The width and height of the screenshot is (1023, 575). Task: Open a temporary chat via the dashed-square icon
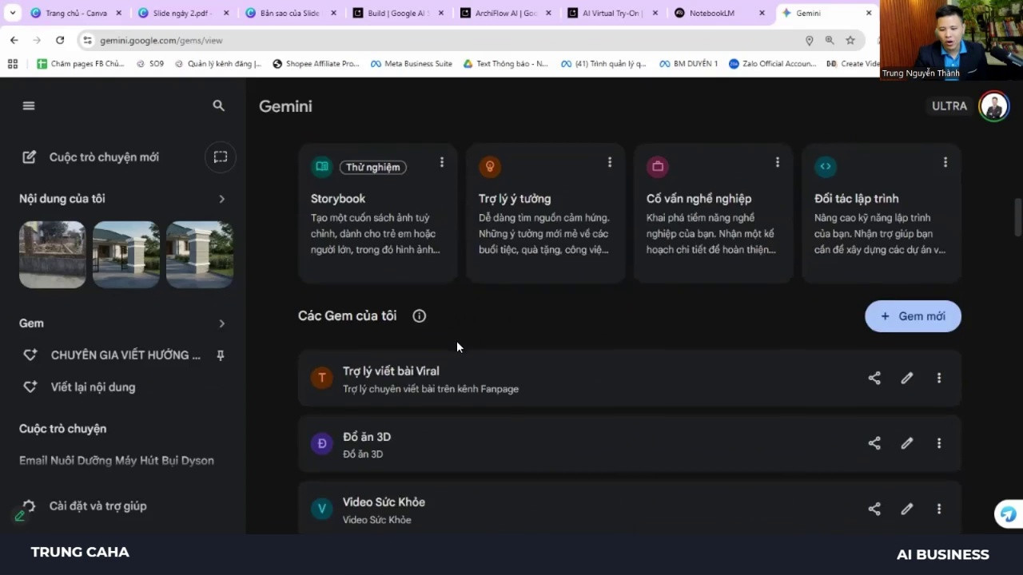tap(221, 157)
